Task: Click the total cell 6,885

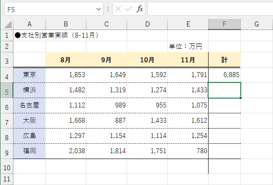Action: pyautogui.click(x=224, y=75)
